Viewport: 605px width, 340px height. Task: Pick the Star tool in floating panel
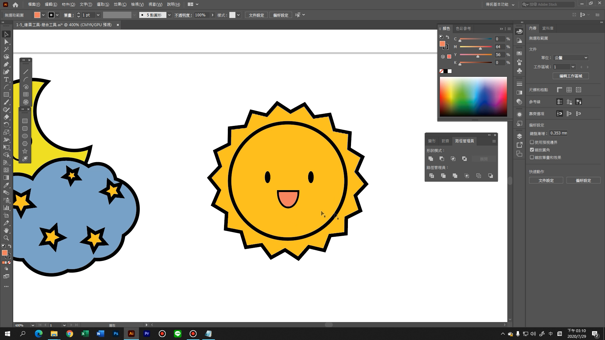[x=25, y=151]
